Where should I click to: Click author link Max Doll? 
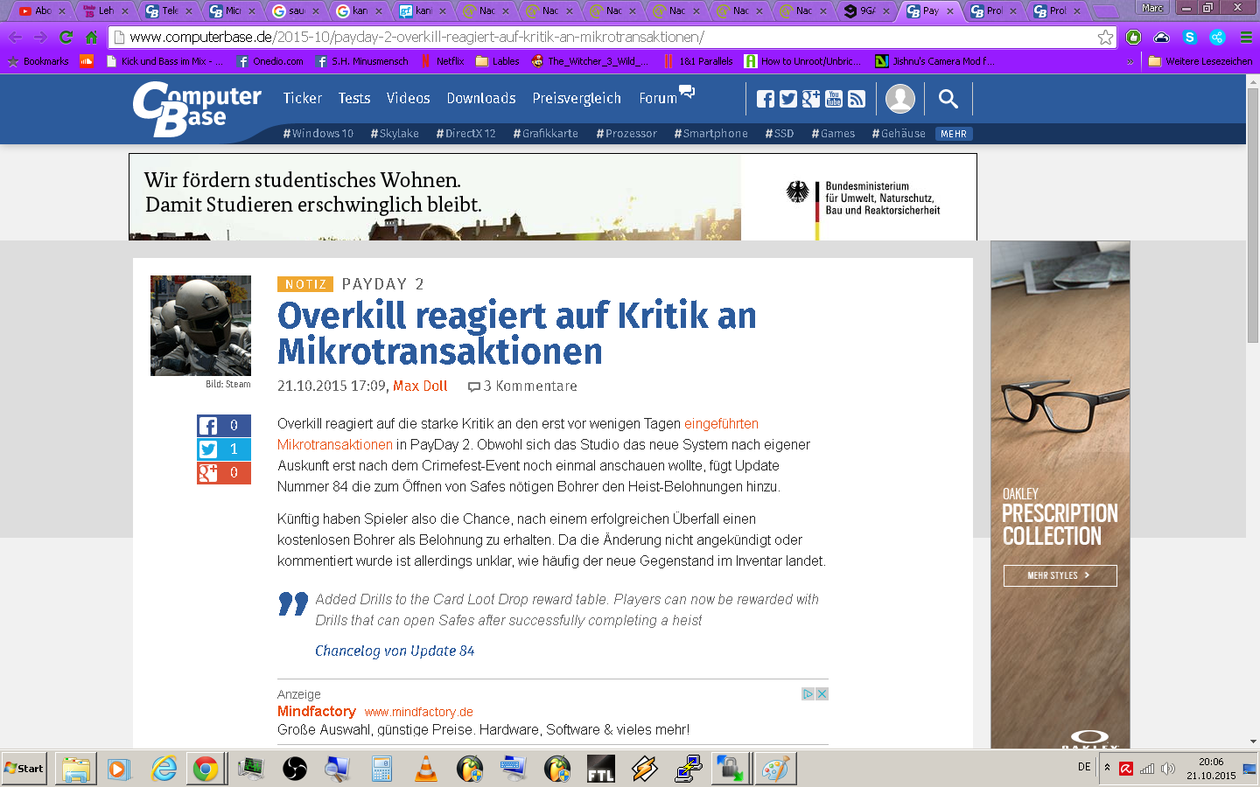(420, 386)
